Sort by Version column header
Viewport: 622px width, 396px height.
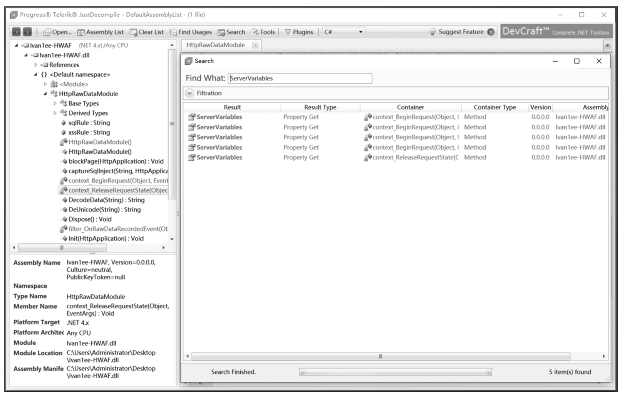click(540, 107)
